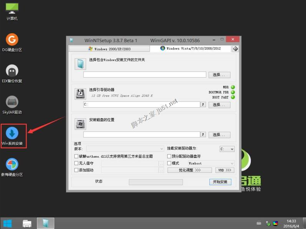
Task: Toggle the 无人值守 checkbox
Action: pyautogui.click(x=76, y=163)
